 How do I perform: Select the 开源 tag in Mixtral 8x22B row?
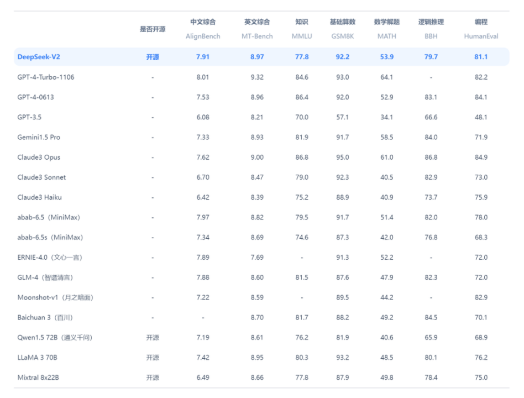coord(153,378)
